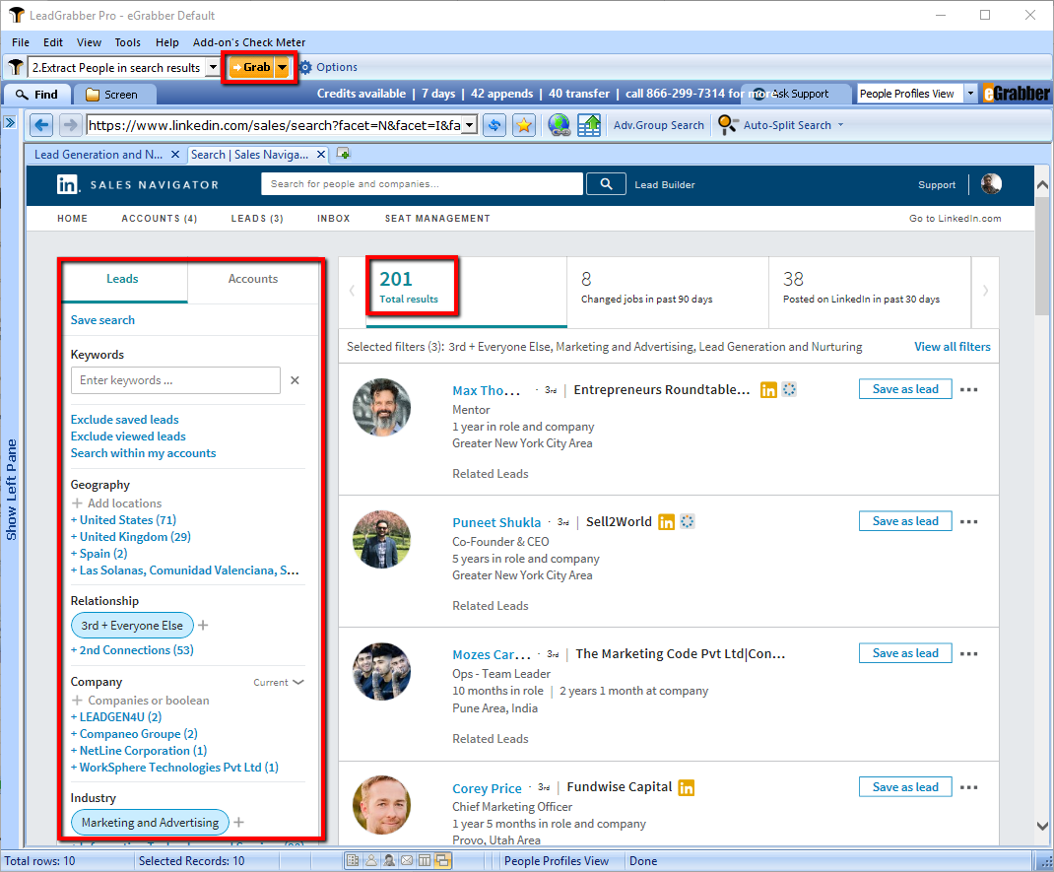Screen dimensions: 1054x872
Task: Click the plus next to 3rd + Everyone Else
Action: point(204,626)
